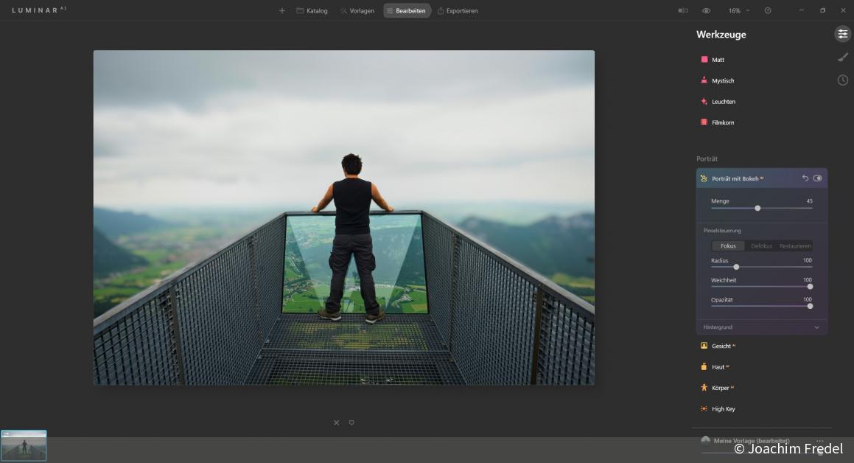The width and height of the screenshot is (854, 463).
Task: Mark photo as favorite with heart icon
Action: coord(351,422)
